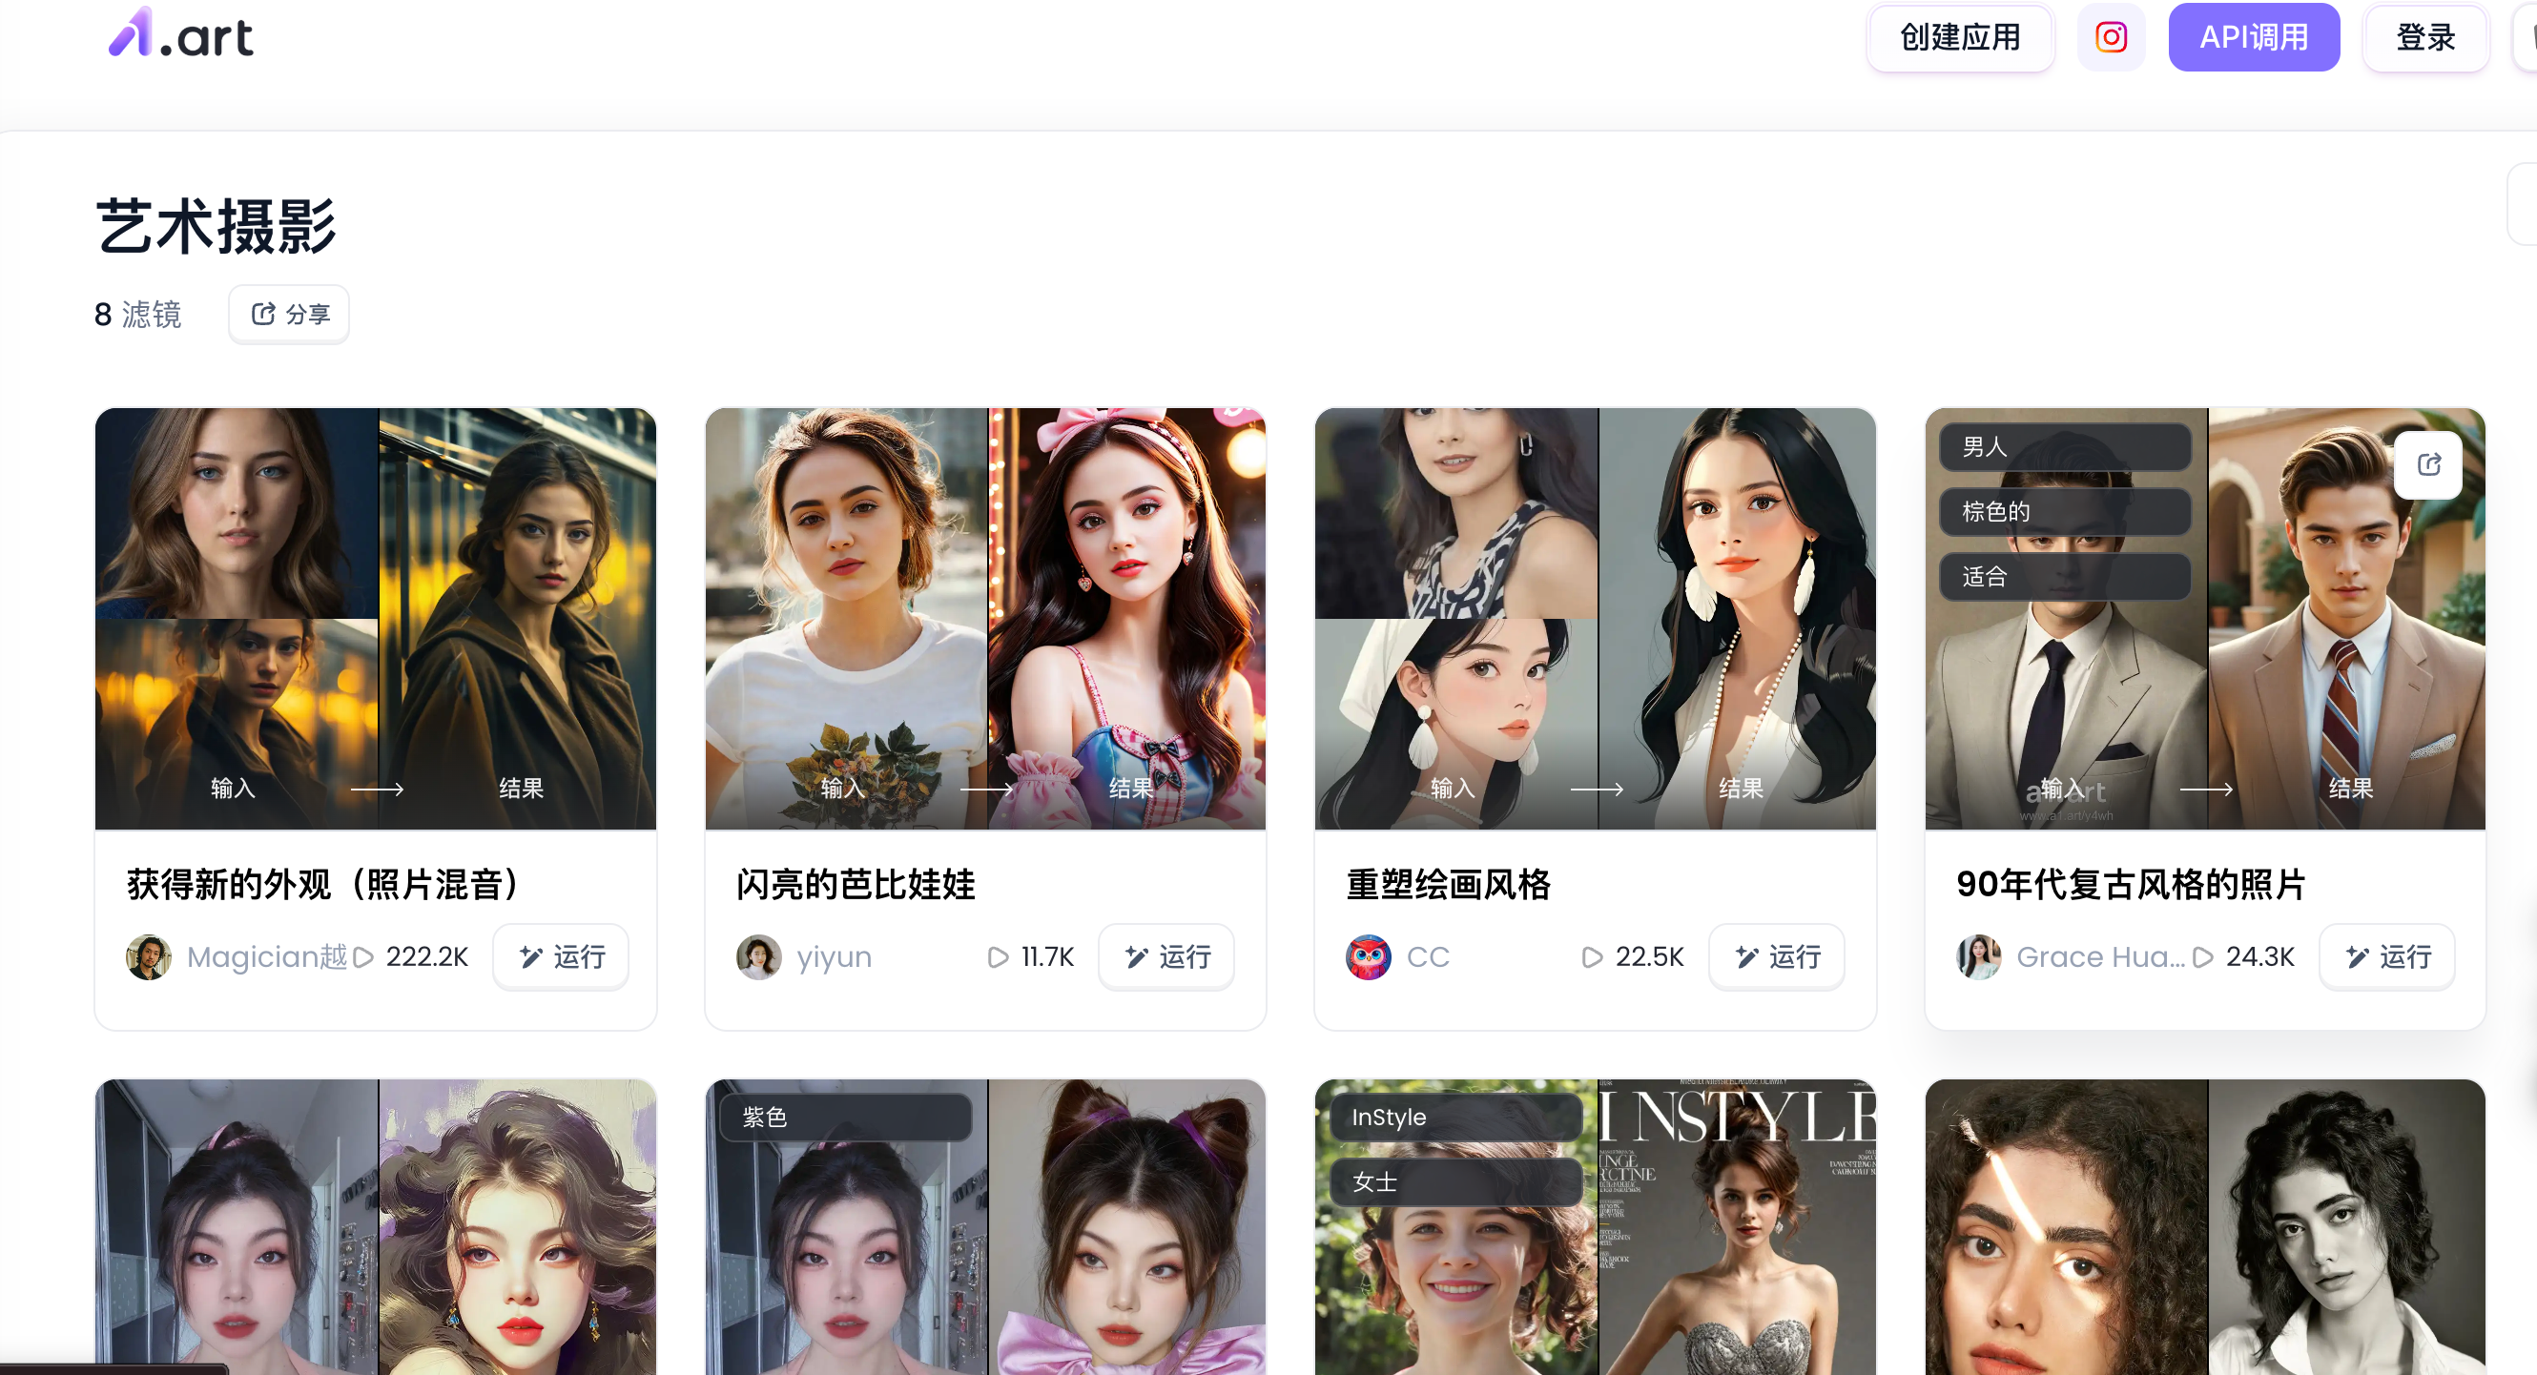Image resolution: width=2537 pixels, height=1375 pixels.
Task: Run the 获得新的外观 filter
Action: click(562, 956)
